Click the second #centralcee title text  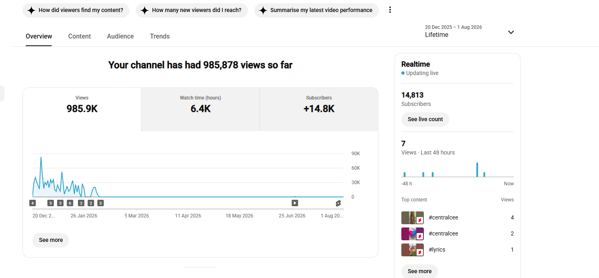pos(444,233)
